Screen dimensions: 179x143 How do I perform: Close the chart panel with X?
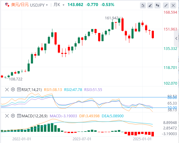click(x=173, y=5)
